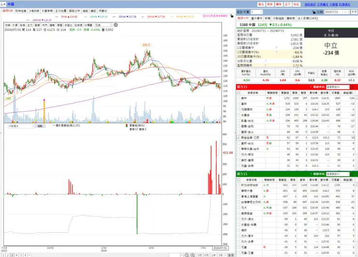Open the 新聞 tab in right panel
This screenshot has width=358, height=257.
click(268, 18)
